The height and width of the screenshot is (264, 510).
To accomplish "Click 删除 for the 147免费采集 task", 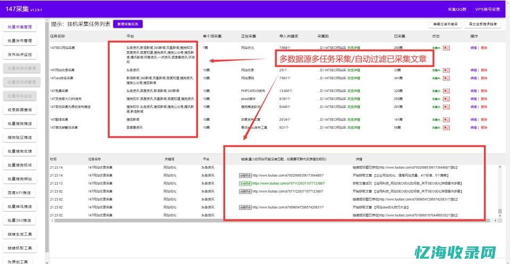I will [x=483, y=90].
